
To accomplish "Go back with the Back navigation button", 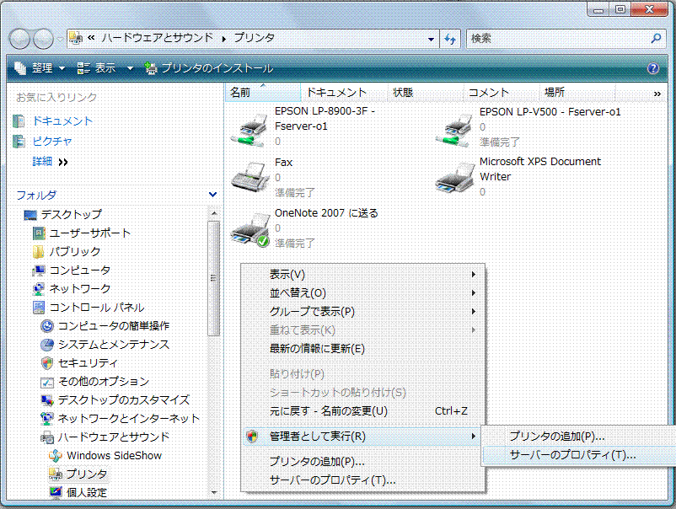I will (x=20, y=39).
